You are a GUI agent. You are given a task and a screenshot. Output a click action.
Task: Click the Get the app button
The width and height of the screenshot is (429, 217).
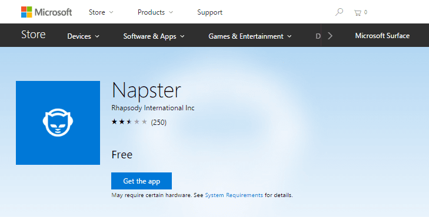coord(141,181)
